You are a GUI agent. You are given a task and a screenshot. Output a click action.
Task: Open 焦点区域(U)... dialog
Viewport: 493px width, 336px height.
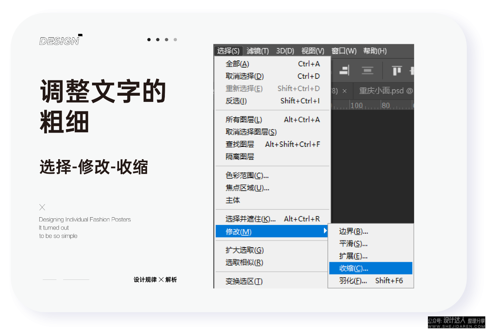tap(272, 188)
